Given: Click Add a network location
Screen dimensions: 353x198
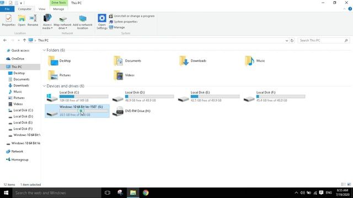Looking at the screenshot, I should pyautogui.click(x=83, y=22).
